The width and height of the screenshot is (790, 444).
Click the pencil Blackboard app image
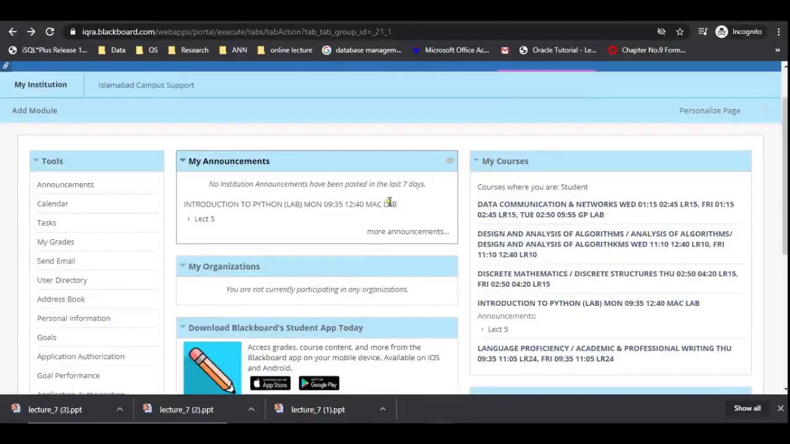tap(212, 368)
